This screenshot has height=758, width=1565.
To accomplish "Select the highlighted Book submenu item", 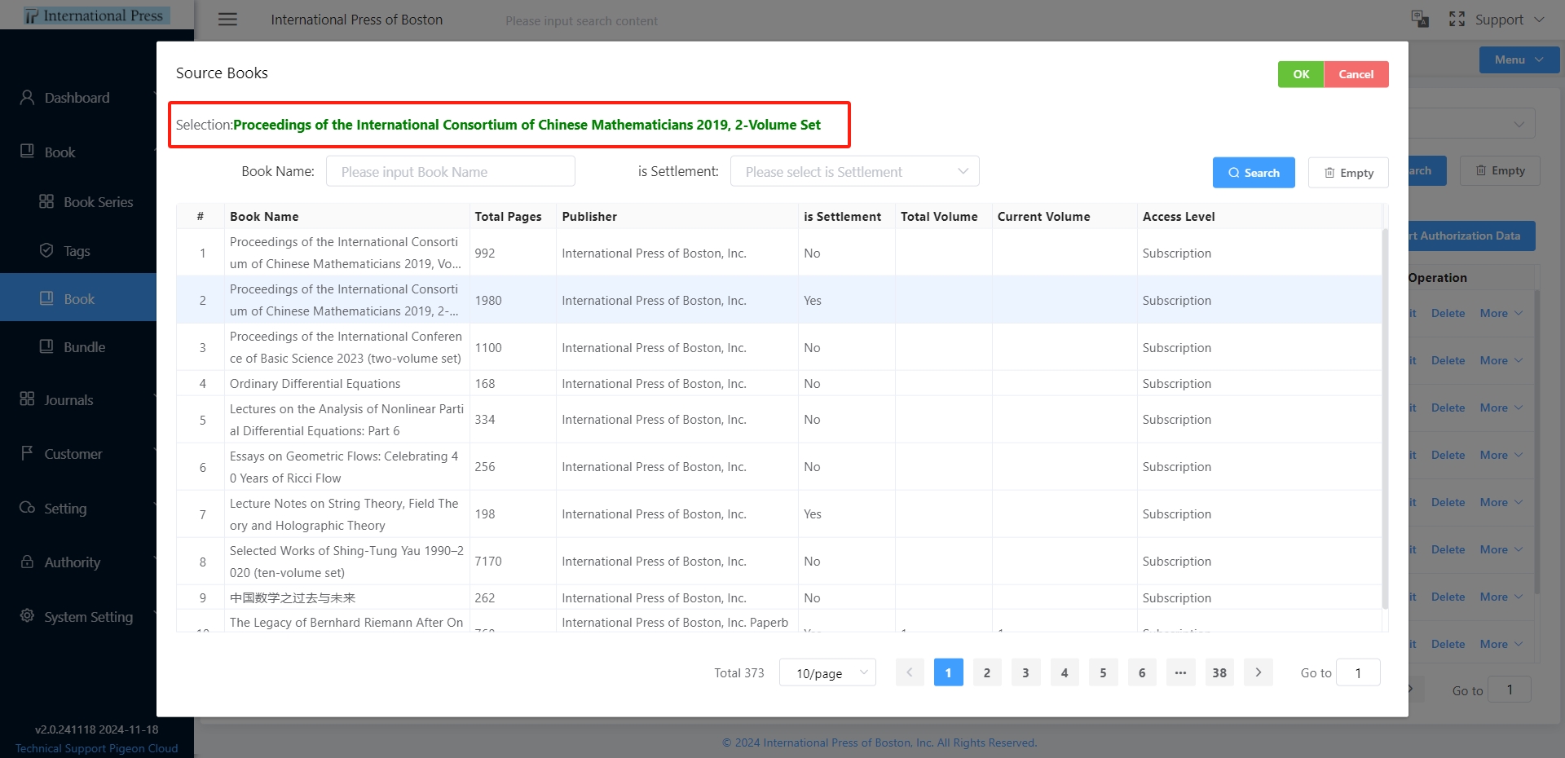I will pyautogui.click(x=78, y=299).
